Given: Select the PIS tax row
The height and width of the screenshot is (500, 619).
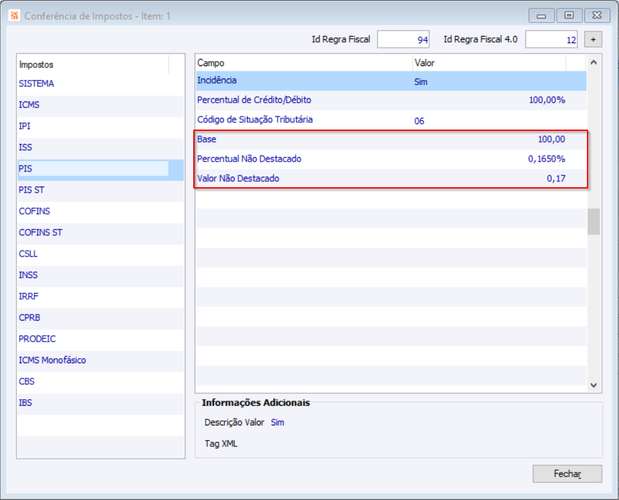Looking at the screenshot, I should pos(101,169).
